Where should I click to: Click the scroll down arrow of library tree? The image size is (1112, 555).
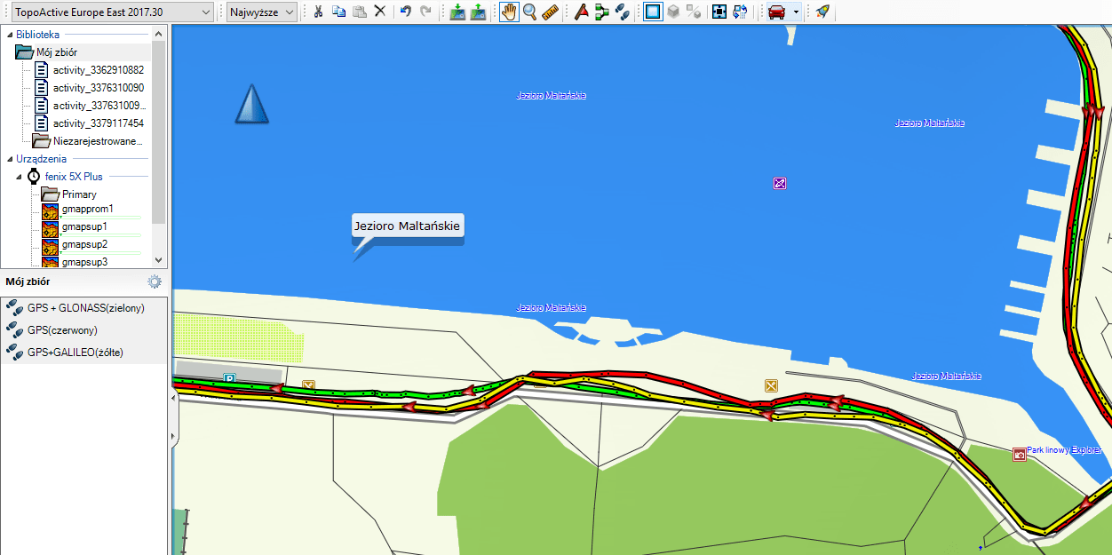click(159, 260)
